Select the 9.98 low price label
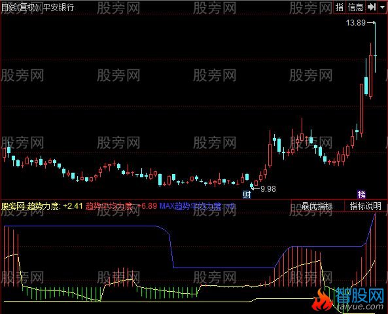This screenshot has height=314, width=388. click(x=268, y=189)
